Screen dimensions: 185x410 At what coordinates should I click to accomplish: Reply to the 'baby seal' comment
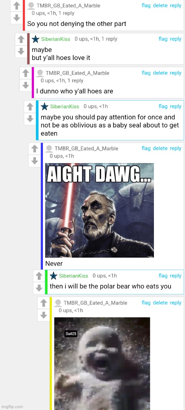(x=175, y=106)
